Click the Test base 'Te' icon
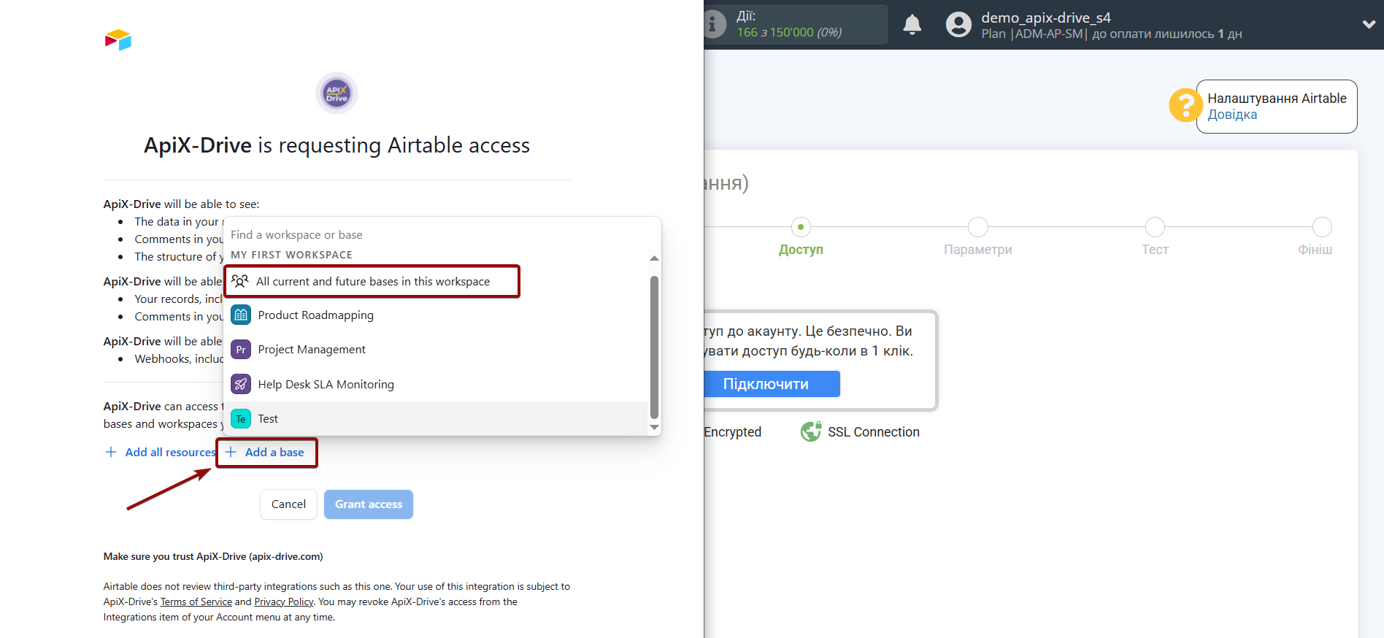Screen dimensions: 1384x638 click(241, 419)
